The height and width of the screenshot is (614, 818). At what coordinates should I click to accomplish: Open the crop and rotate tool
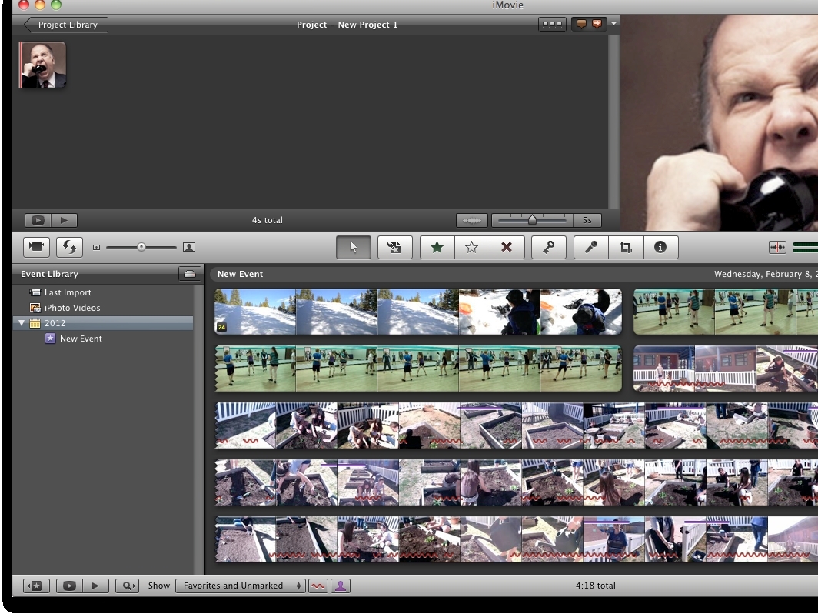tap(626, 247)
